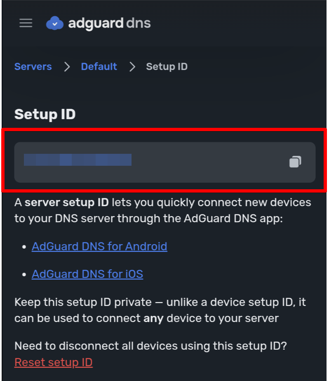Open the Default server breadcrumb
This screenshot has width=329, height=381.
tap(99, 66)
